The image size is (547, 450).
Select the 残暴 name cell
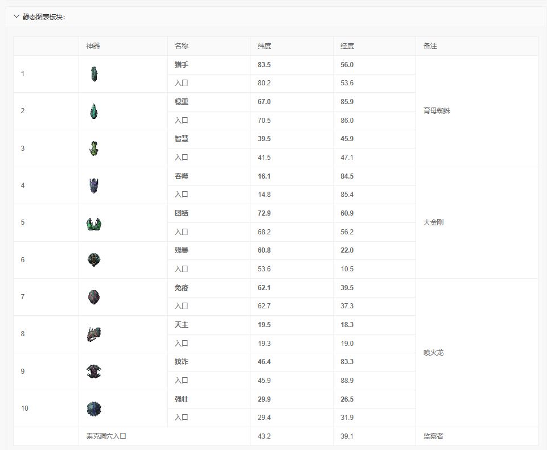209,250
